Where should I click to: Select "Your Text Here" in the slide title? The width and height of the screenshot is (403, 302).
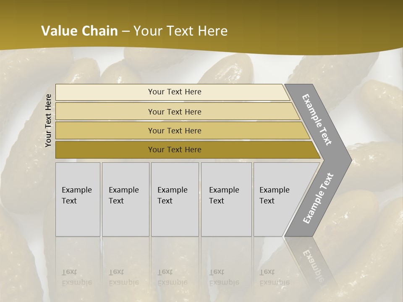pyautogui.click(x=181, y=31)
